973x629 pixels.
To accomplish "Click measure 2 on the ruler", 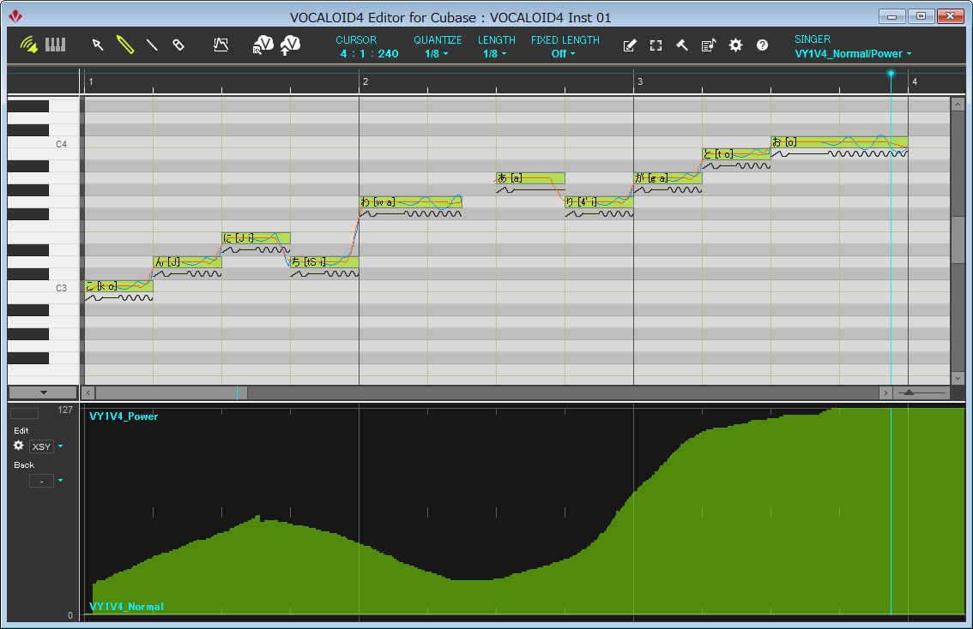I will (366, 81).
